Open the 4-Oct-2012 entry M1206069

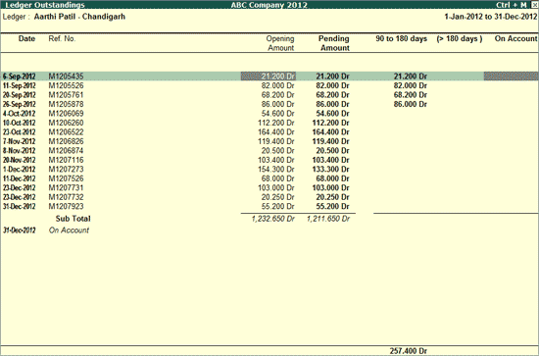point(269,114)
